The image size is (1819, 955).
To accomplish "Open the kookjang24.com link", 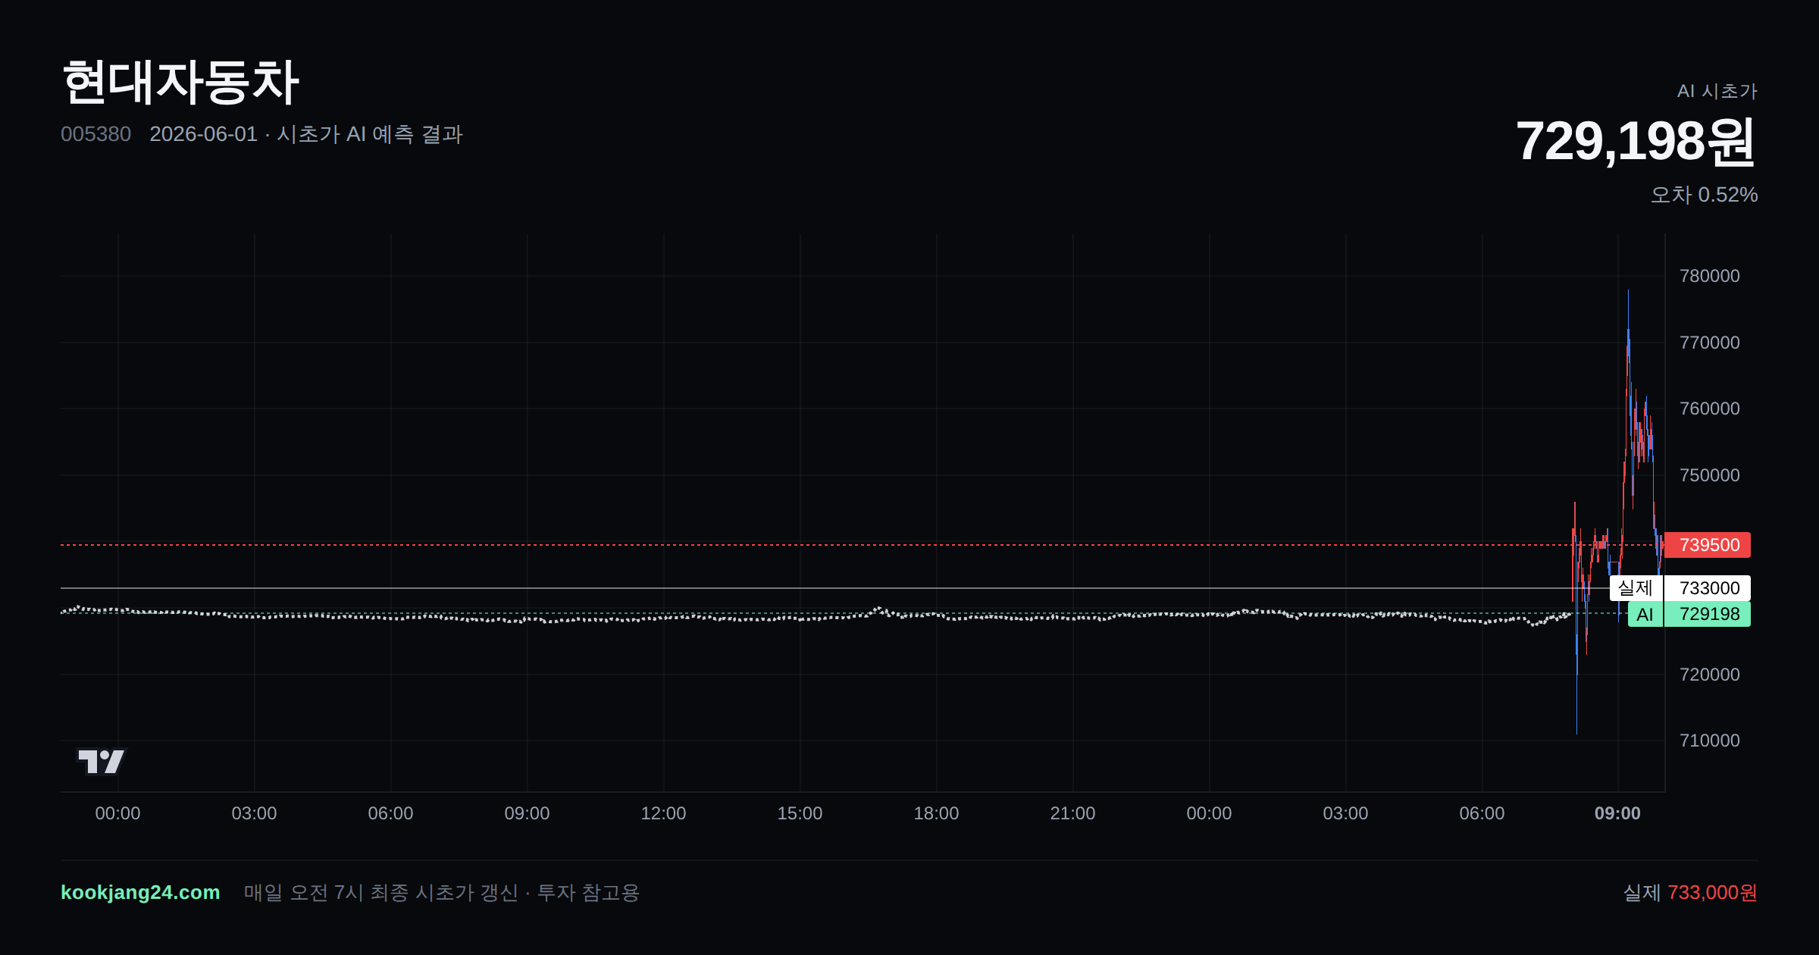I will click(140, 892).
